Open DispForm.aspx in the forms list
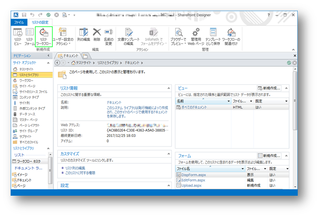319x217 pixels. tap(194, 174)
